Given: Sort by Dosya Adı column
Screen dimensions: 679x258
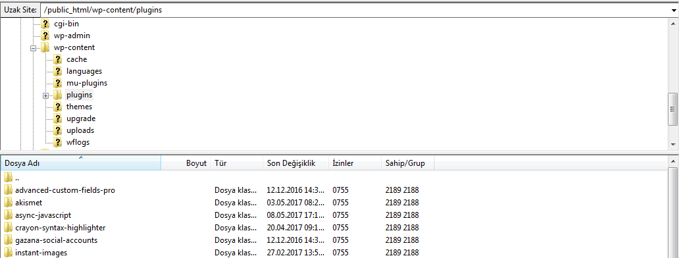Looking at the screenshot, I should coord(80,163).
